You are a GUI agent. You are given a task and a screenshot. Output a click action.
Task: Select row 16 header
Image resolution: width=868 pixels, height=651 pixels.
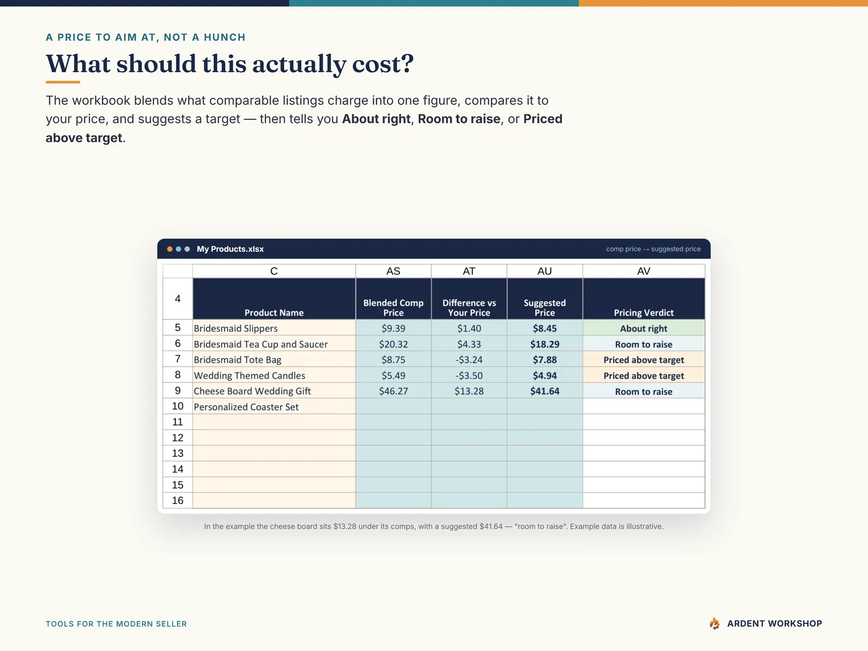coord(177,501)
